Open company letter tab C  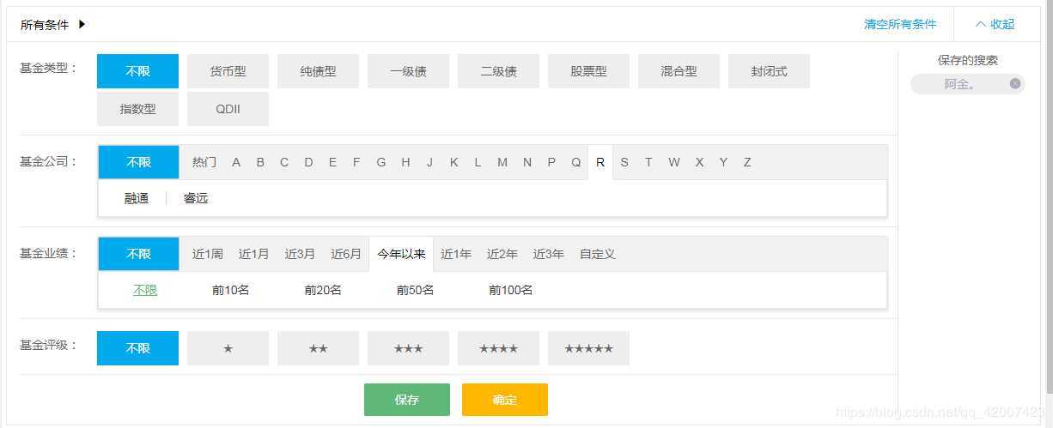coord(284,162)
